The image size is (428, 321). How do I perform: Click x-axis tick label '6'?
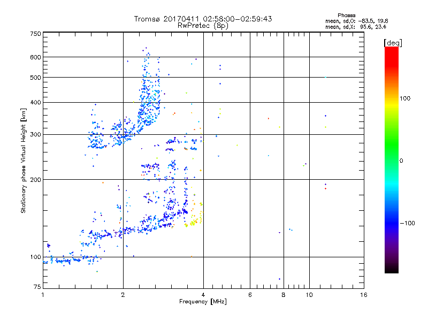tap(250, 295)
